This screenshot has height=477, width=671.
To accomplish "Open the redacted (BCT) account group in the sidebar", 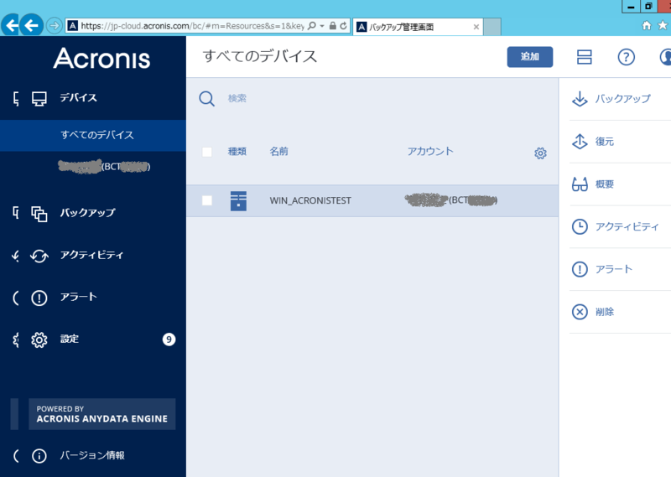I will pos(104,167).
